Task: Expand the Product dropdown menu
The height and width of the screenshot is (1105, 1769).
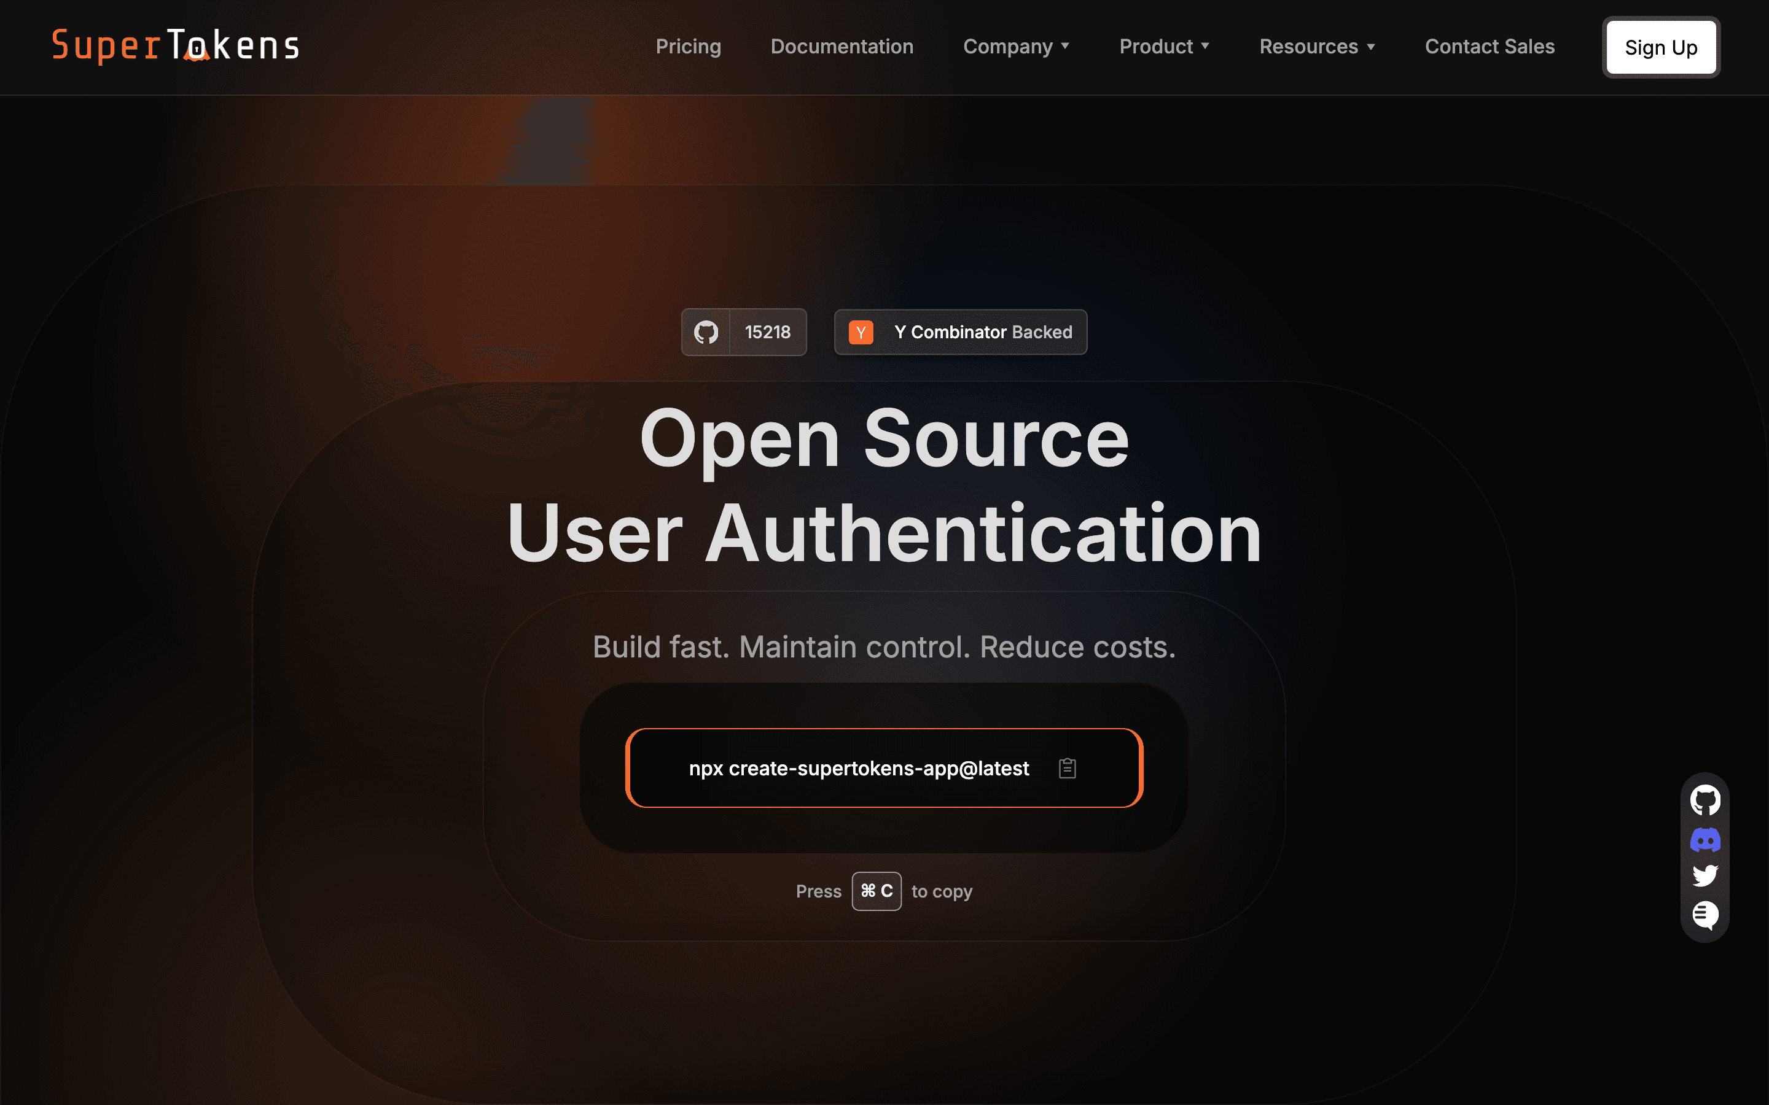Action: 1164,47
